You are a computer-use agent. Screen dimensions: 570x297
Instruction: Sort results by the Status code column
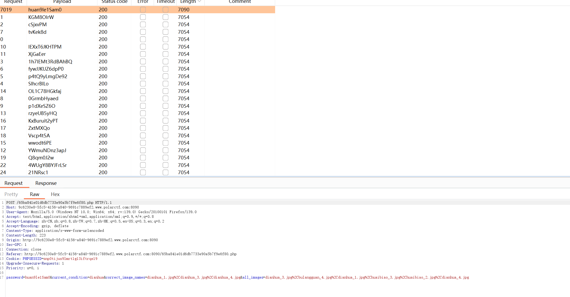click(x=114, y=1)
